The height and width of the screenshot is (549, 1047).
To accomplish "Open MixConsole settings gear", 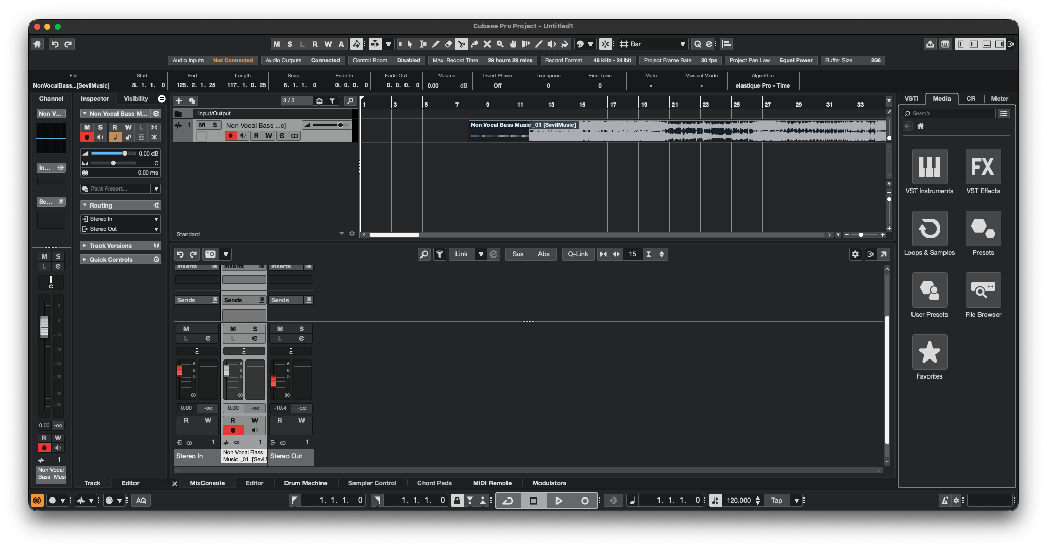I will pyautogui.click(x=855, y=254).
